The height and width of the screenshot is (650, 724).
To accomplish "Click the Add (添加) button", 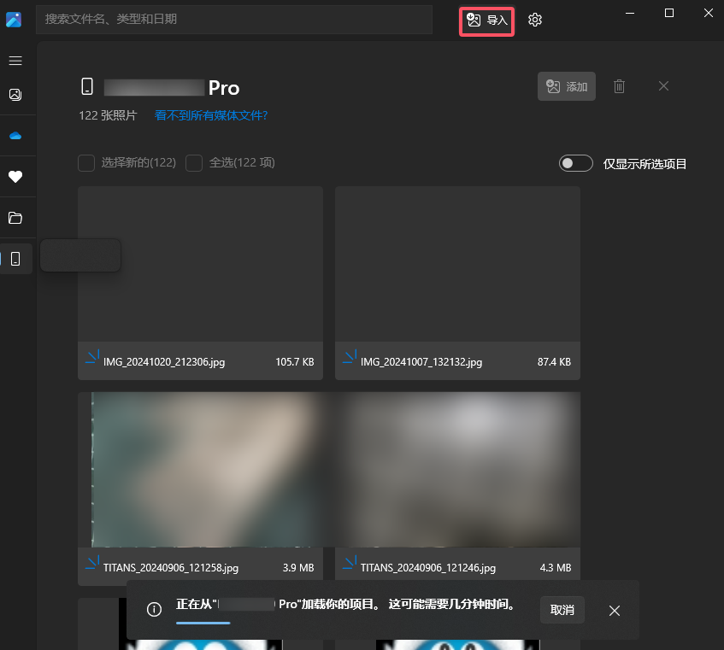I will point(567,86).
